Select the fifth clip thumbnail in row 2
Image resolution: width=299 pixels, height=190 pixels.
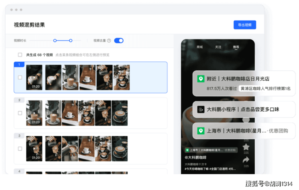click(103, 113)
